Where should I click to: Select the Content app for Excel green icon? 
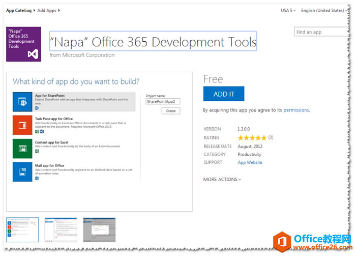click(22, 149)
